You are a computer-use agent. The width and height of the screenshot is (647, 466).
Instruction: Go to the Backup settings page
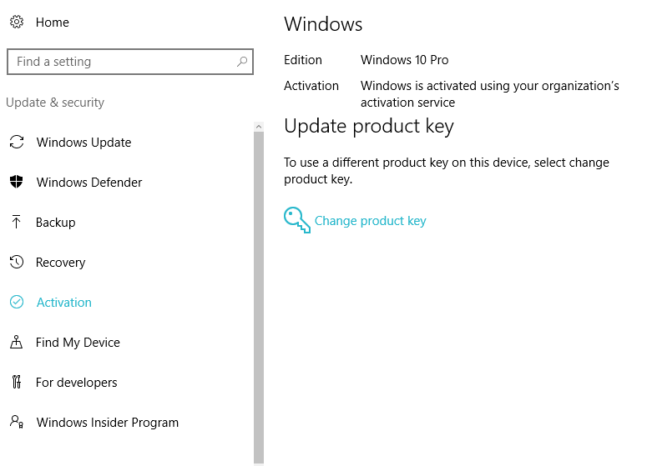click(x=56, y=223)
